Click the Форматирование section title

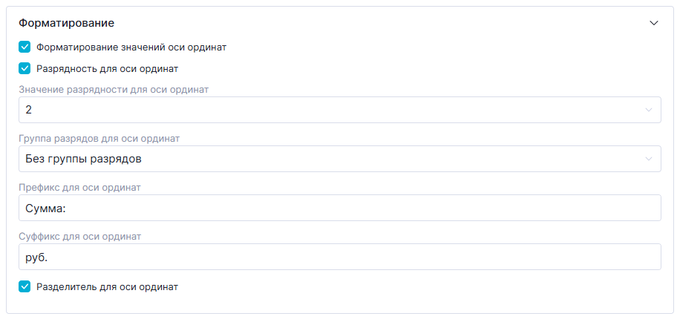(66, 23)
